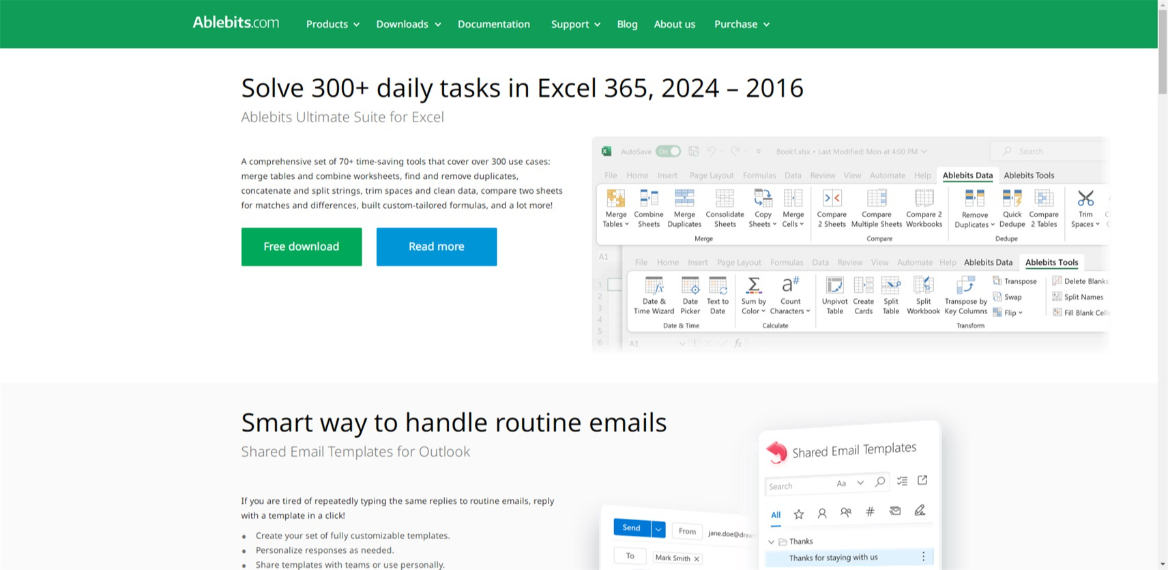
Task: Open the Downloads dropdown menu
Action: [x=408, y=24]
